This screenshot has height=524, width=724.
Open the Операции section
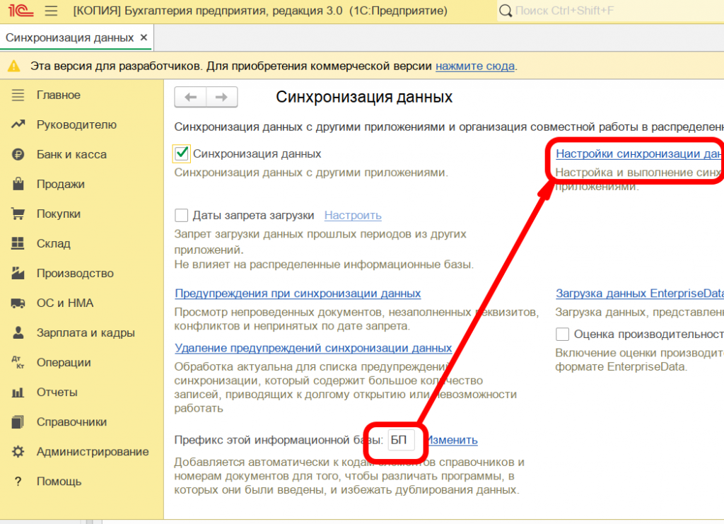[x=64, y=362]
